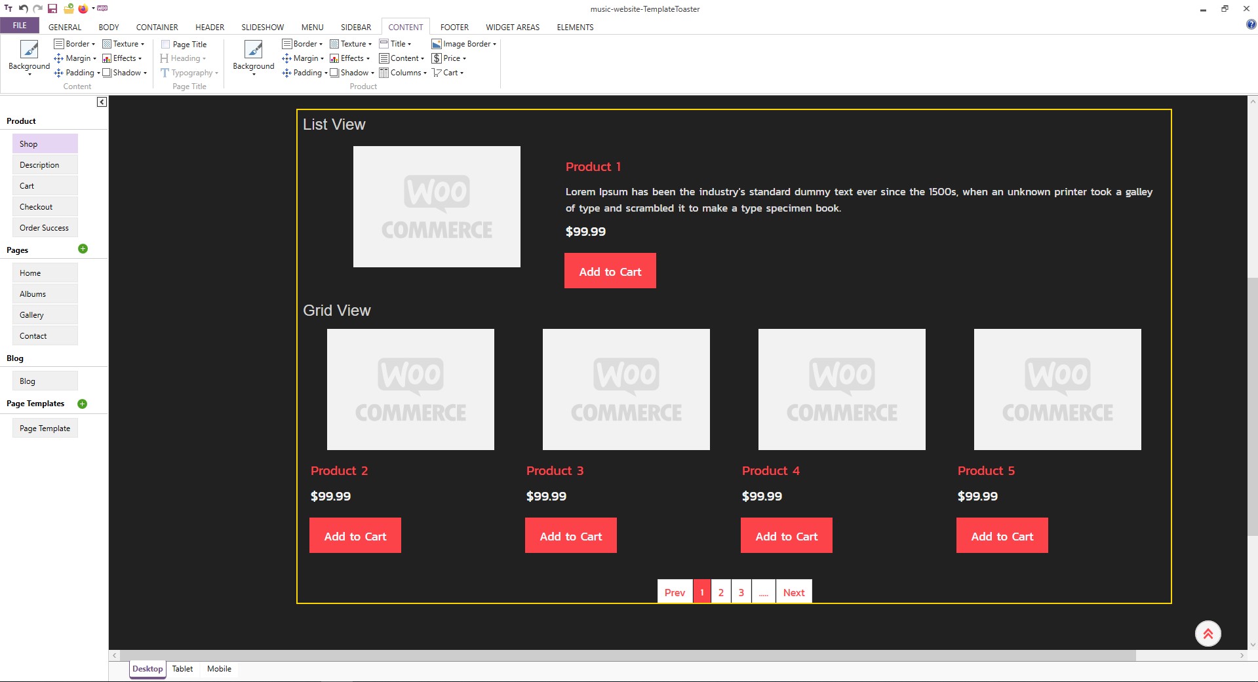Click the Undo arrow icon
The width and height of the screenshot is (1258, 682).
click(x=23, y=9)
